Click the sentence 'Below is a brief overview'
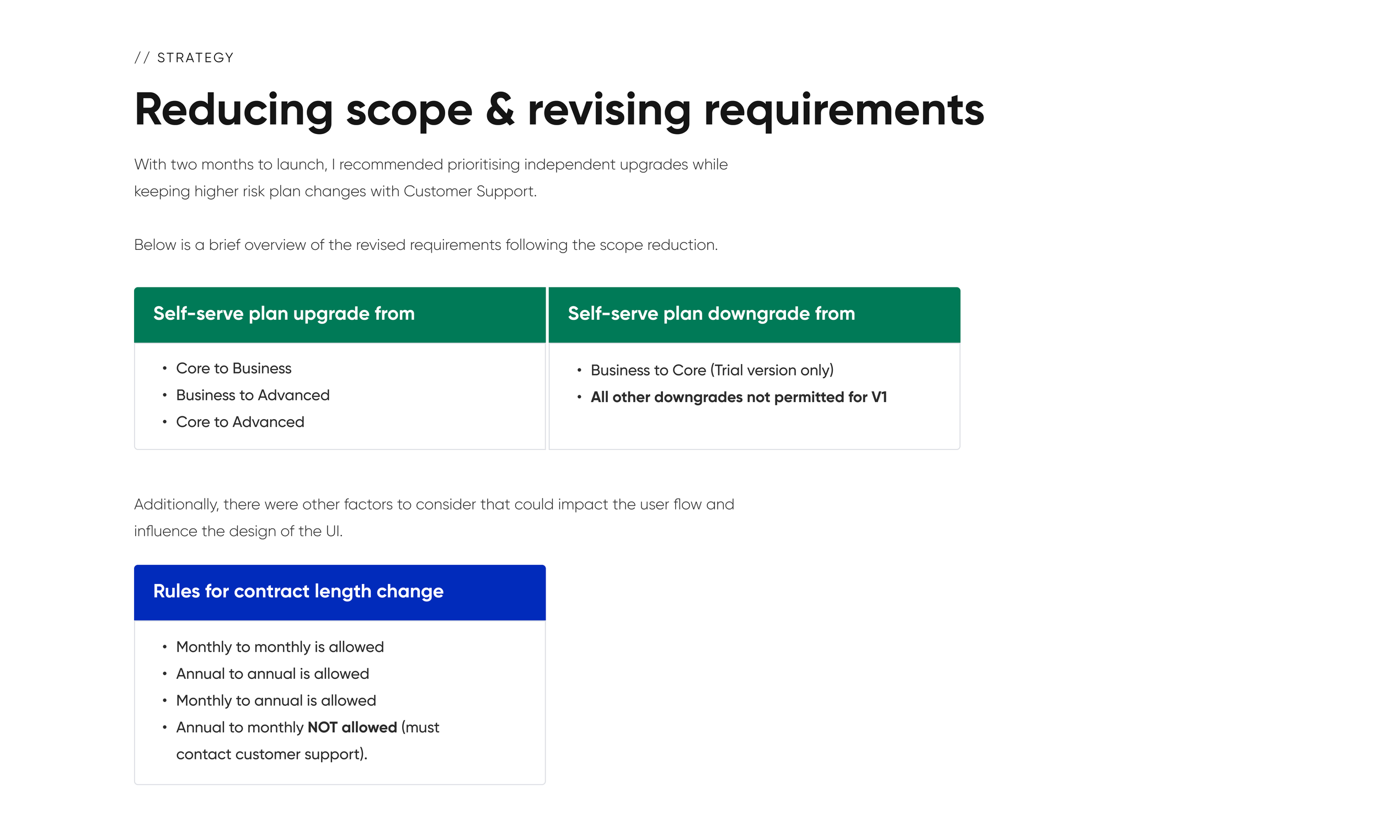Image resolution: width=1379 pixels, height=830 pixels. pyautogui.click(x=425, y=245)
